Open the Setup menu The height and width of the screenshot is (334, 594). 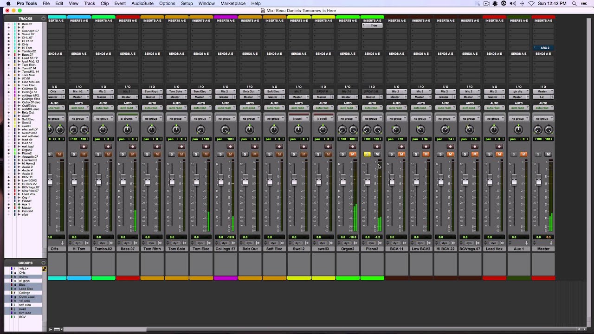coord(187,3)
